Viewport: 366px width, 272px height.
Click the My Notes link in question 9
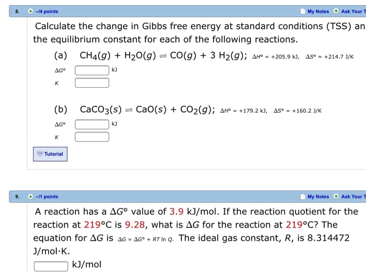(318, 197)
